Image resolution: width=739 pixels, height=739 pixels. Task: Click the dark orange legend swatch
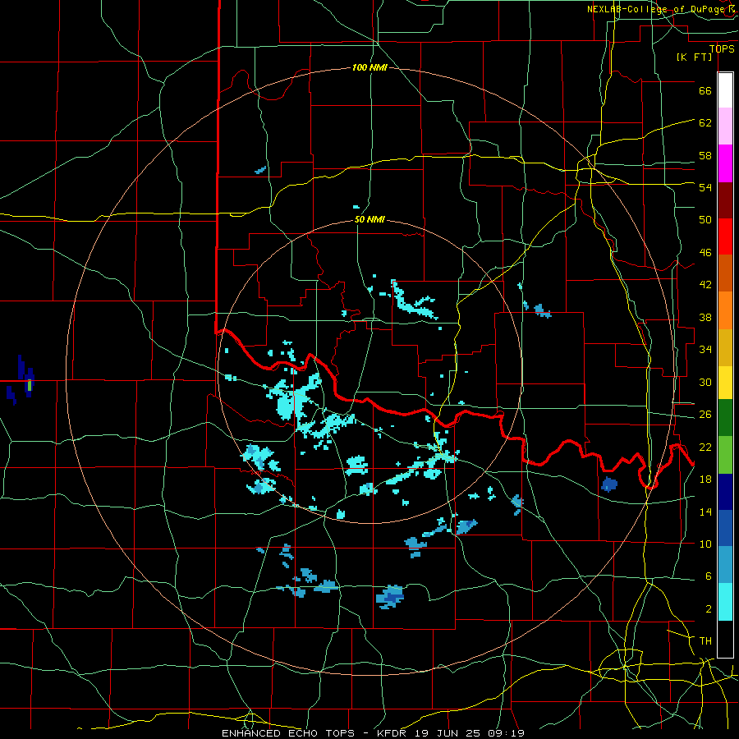click(725, 273)
